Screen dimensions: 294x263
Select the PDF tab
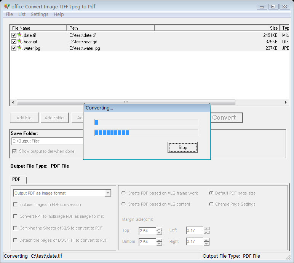tap(16, 179)
